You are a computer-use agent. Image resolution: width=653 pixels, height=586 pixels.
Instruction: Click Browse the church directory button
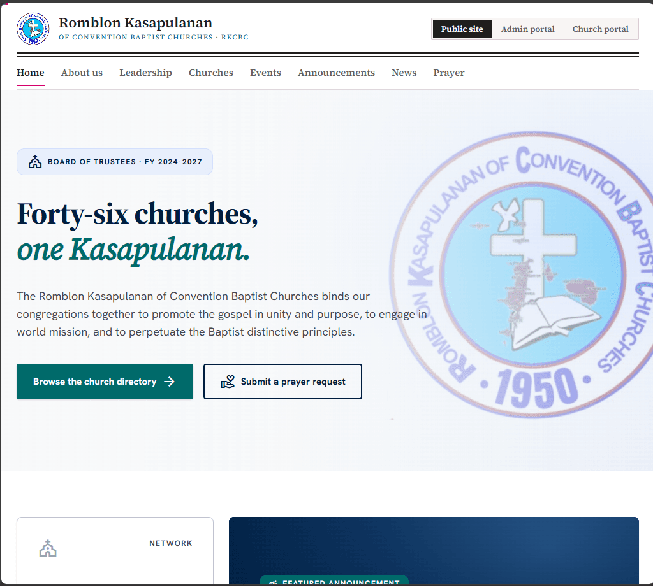point(105,382)
